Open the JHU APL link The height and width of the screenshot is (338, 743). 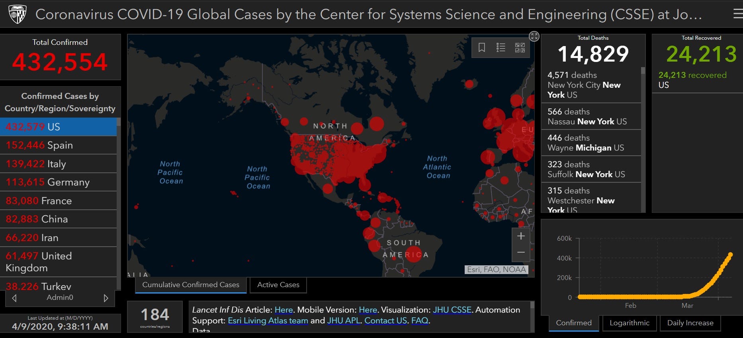pos(344,321)
